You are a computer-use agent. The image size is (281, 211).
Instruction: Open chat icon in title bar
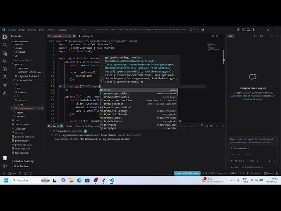192,29
